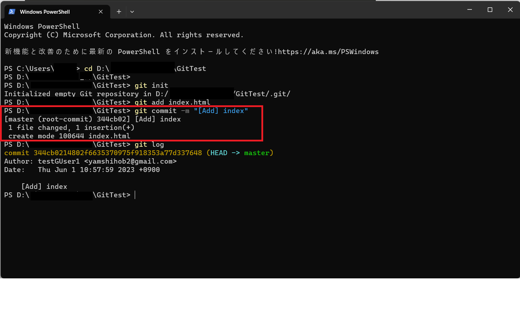Screen dimensions: 520x324
Task: Click 'create mode 100644 index.html' line
Action: (x=69, y=136)
